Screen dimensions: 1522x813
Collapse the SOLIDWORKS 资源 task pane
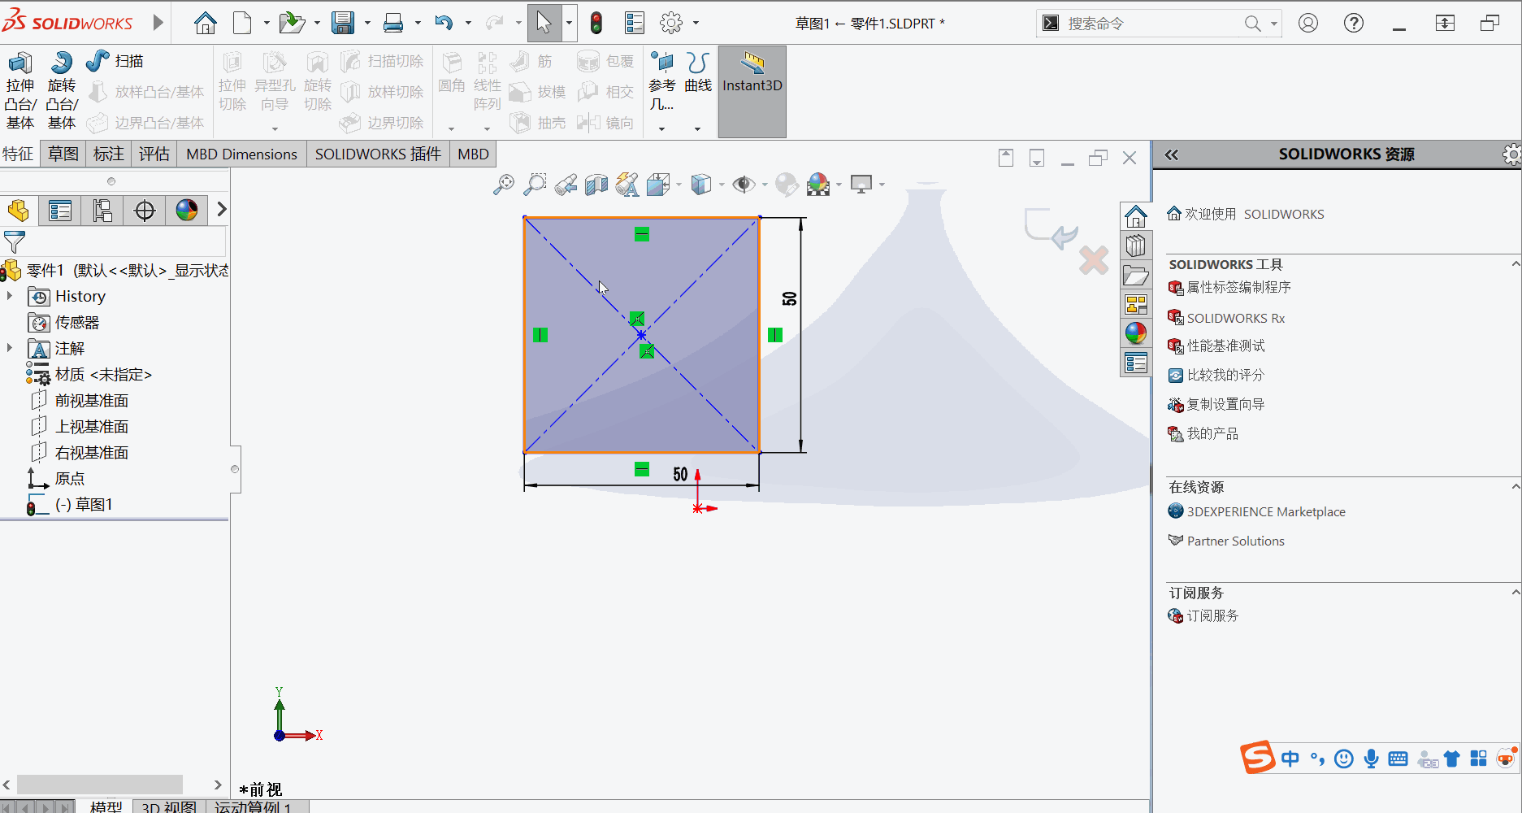pos(1171,154)
